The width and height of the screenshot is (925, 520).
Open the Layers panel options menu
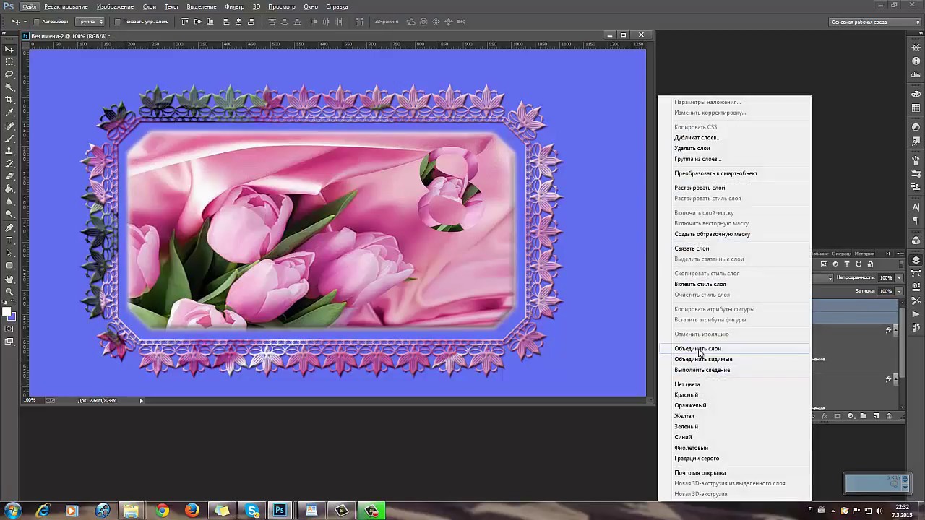pos(900,253)
